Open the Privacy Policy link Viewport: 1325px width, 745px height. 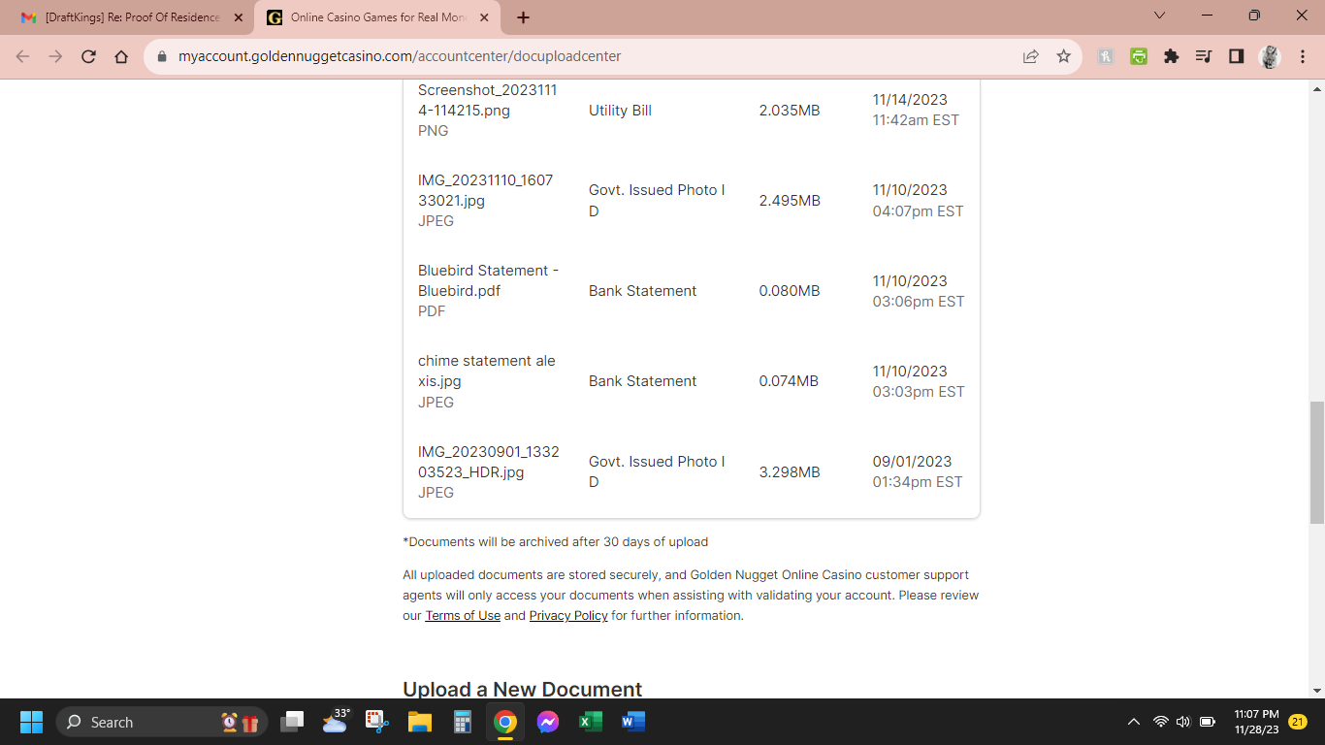(x=568, y=616)
